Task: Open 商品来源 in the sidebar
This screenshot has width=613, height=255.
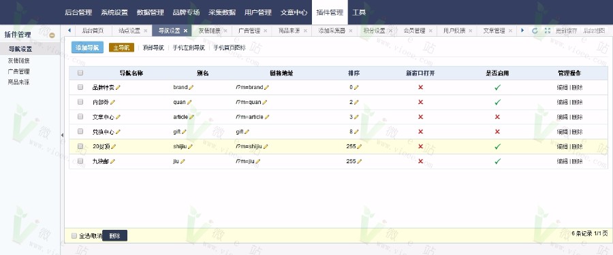Action: 19,82
